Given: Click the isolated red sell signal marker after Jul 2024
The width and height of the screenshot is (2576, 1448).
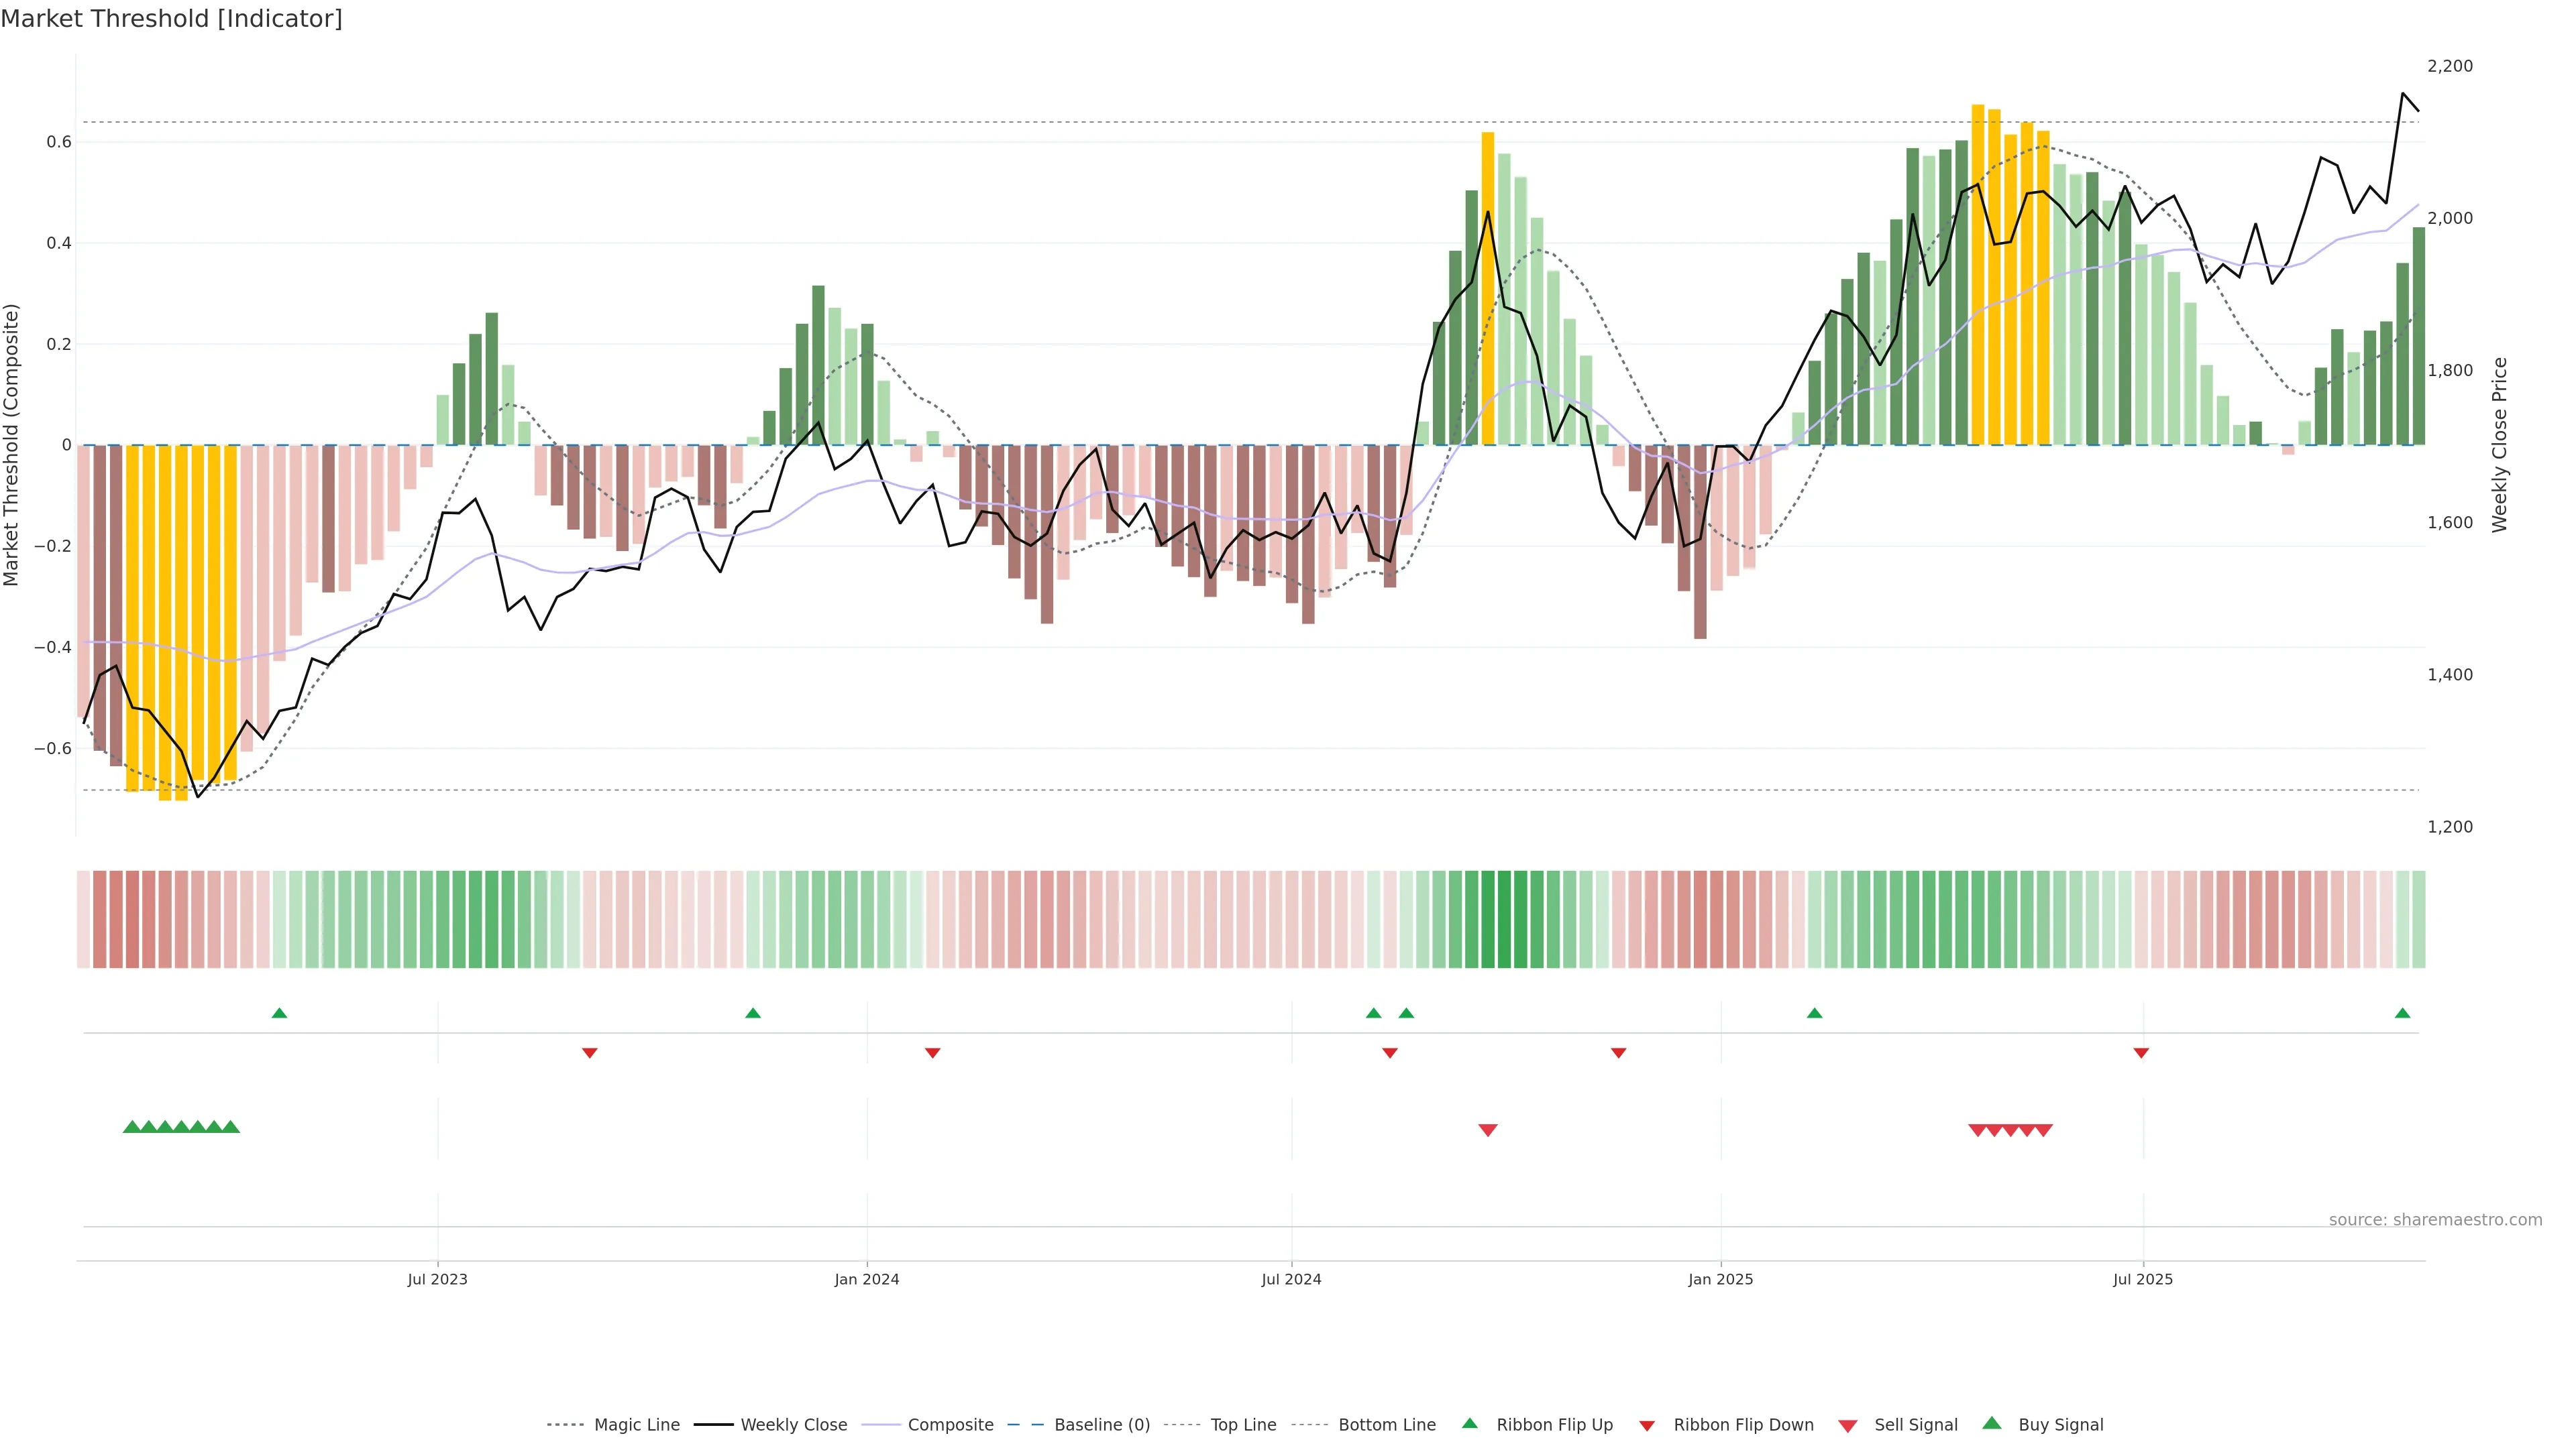Looking at the screenshot, I should (x=1487, y=1130).
